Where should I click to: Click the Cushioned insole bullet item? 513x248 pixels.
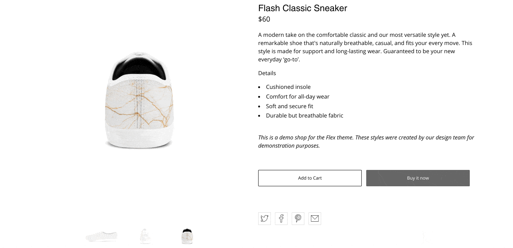pos(288,87)
